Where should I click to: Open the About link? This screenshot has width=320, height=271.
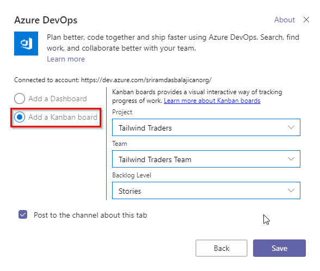[284, 20]
